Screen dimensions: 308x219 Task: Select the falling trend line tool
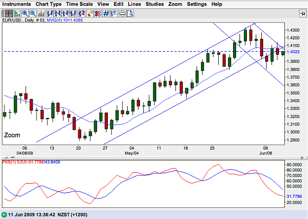[x=58, y=14]
